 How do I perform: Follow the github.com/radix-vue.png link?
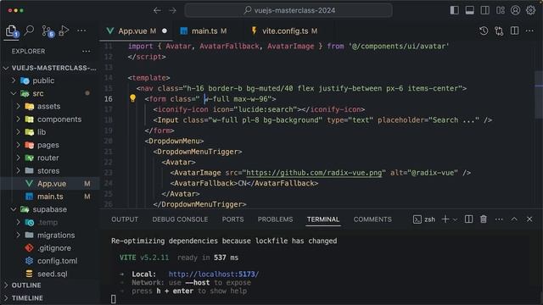point(314,173)
